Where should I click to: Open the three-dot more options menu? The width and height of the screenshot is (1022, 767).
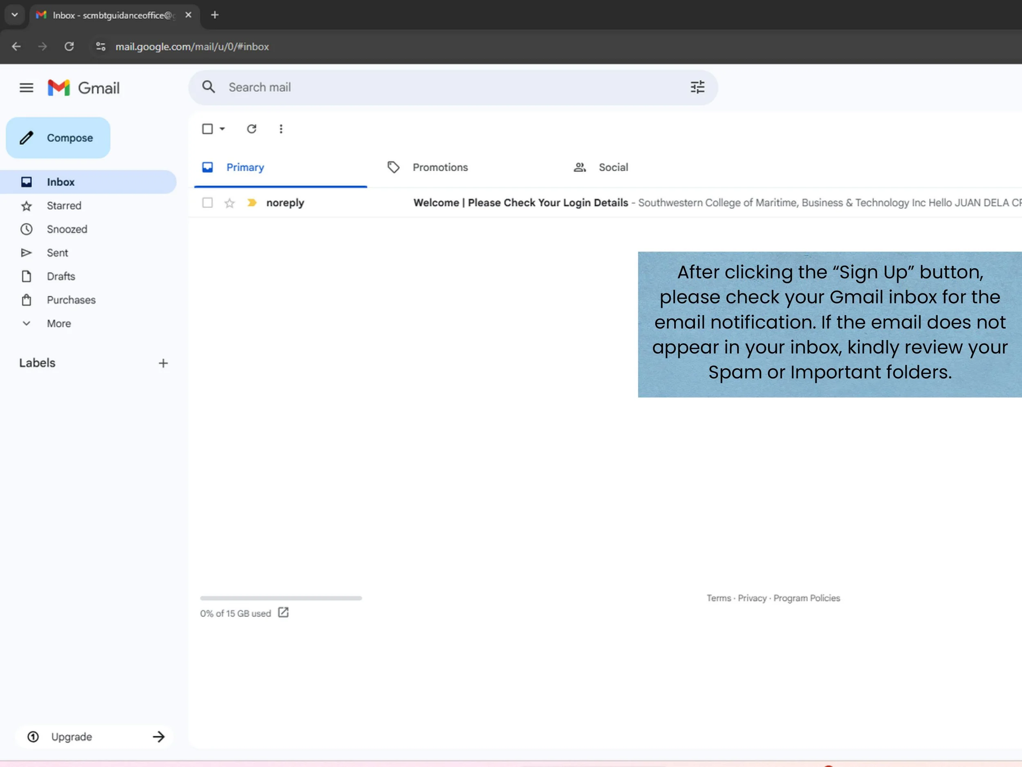point(281,129)
